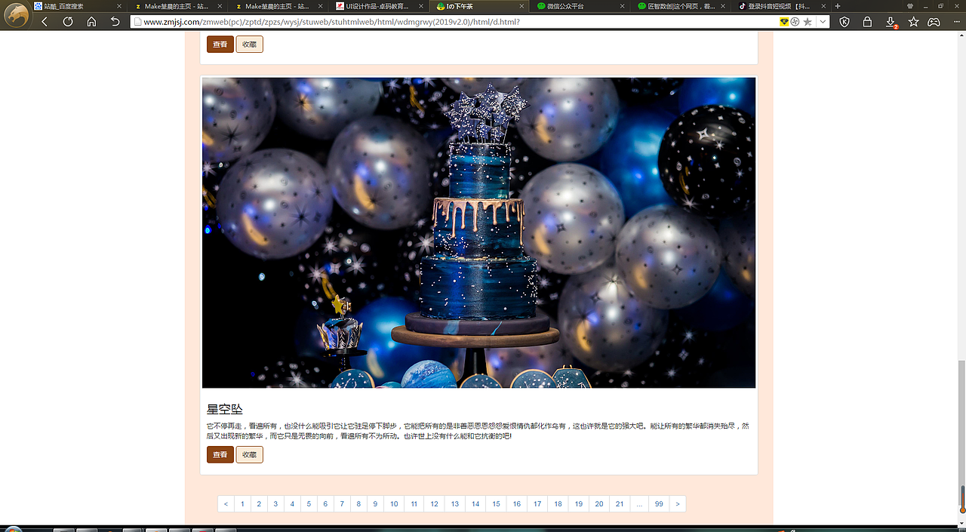Switch to 微信公众平台 tab

point(581,6)
